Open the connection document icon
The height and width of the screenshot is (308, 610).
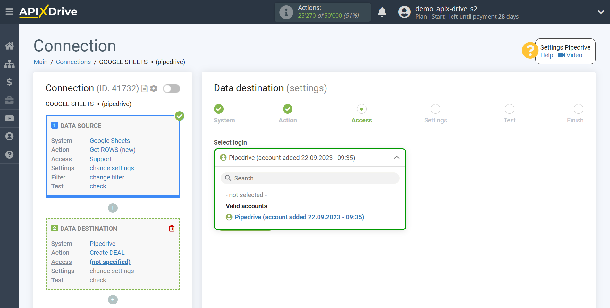145,88
